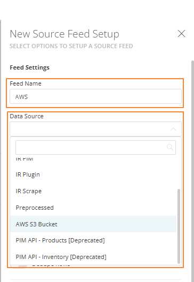Image resolution: width=194 pixels, height=282 pixels.
Task: Pick the IR Scrape data source option
Action: [x=93, y=191]
